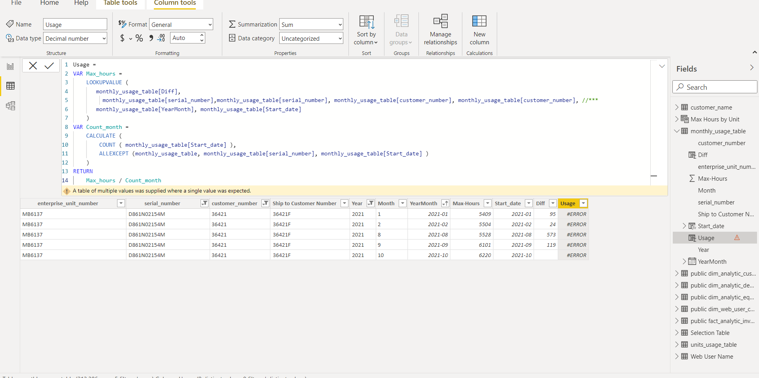Screen dimensions: 759x378
Task: Apply percentage format icon
Action: click(x=139, y=38)
